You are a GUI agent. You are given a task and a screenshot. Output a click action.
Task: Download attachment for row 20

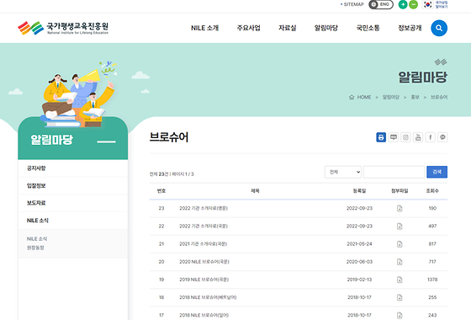tap(400, 262)
